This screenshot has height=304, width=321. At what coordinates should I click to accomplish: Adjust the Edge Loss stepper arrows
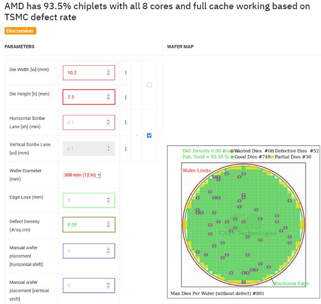click(x=108, y=200)
